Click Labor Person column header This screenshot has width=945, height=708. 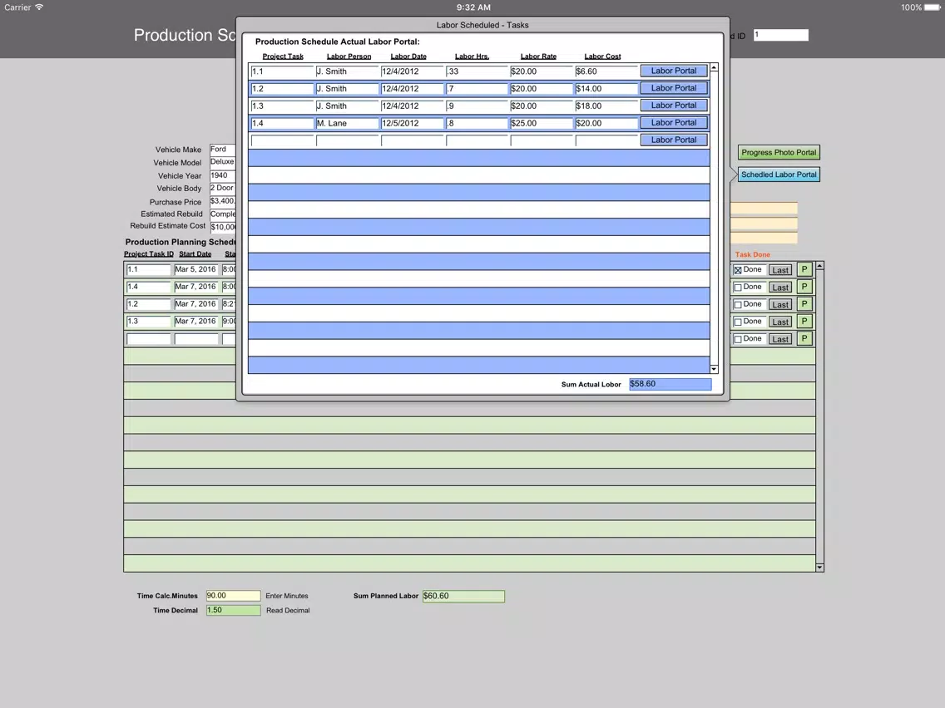point(349,57)
